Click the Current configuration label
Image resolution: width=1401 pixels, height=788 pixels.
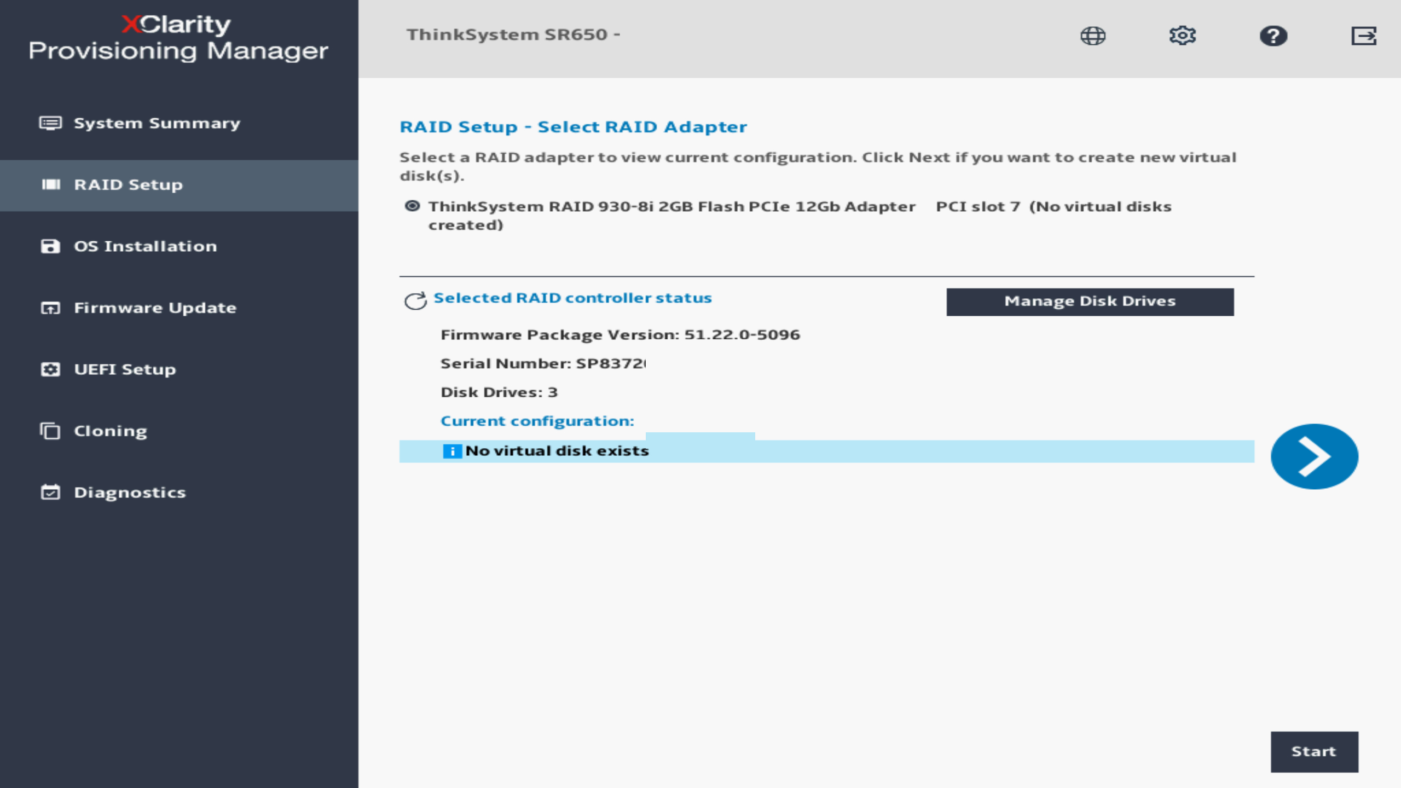(537, 421)
